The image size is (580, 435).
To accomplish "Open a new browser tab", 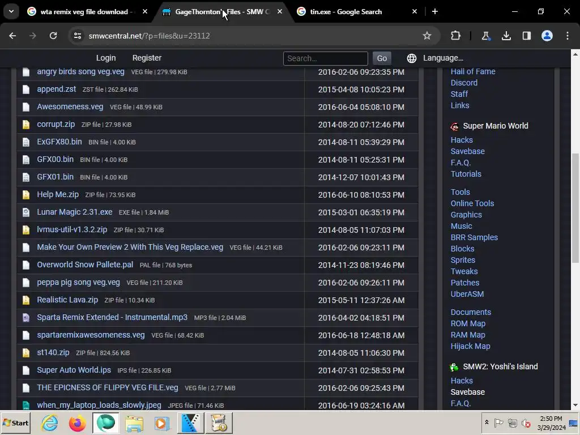I will click(435, 11).
